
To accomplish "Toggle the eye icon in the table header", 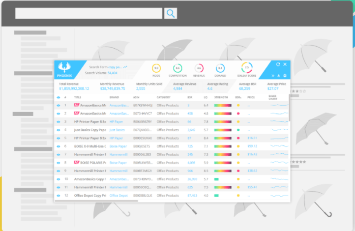I will (x=59, y=97).
